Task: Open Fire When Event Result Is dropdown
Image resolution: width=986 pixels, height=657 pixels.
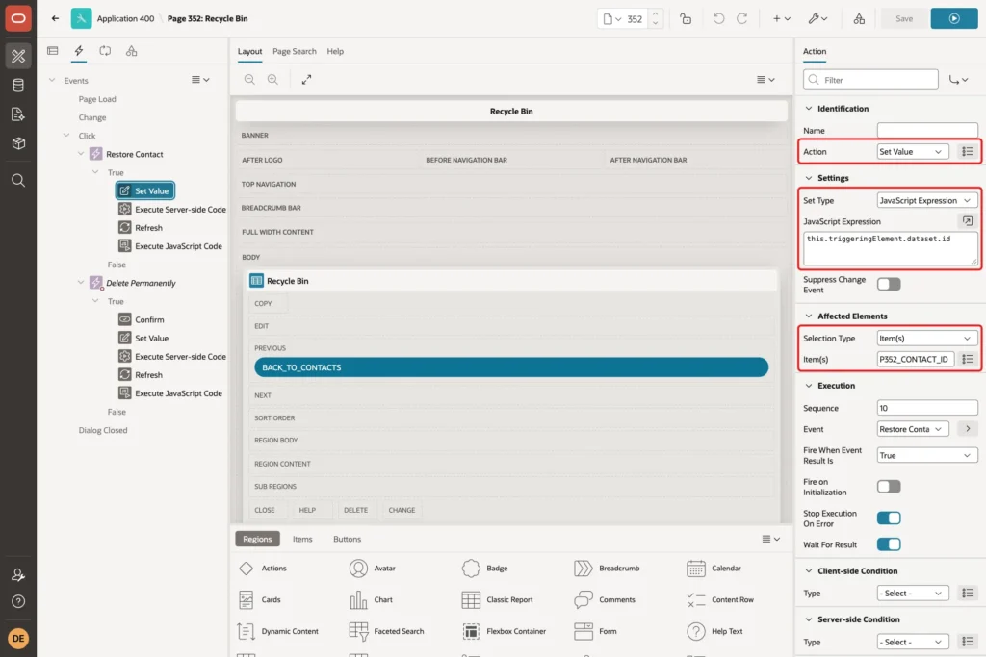Action: pyautogui.click(x=927, y=455)
